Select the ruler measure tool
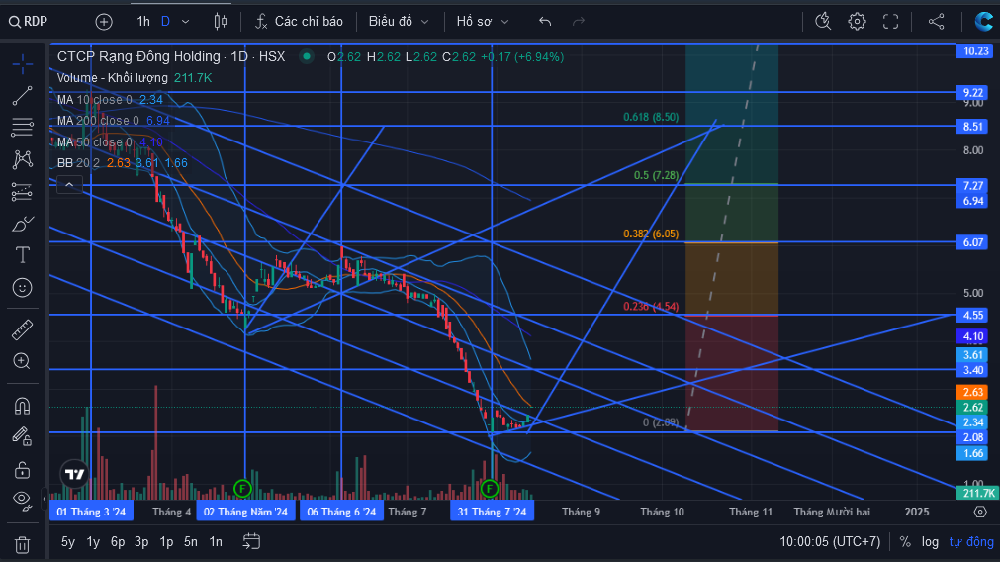 click(23, 330)
